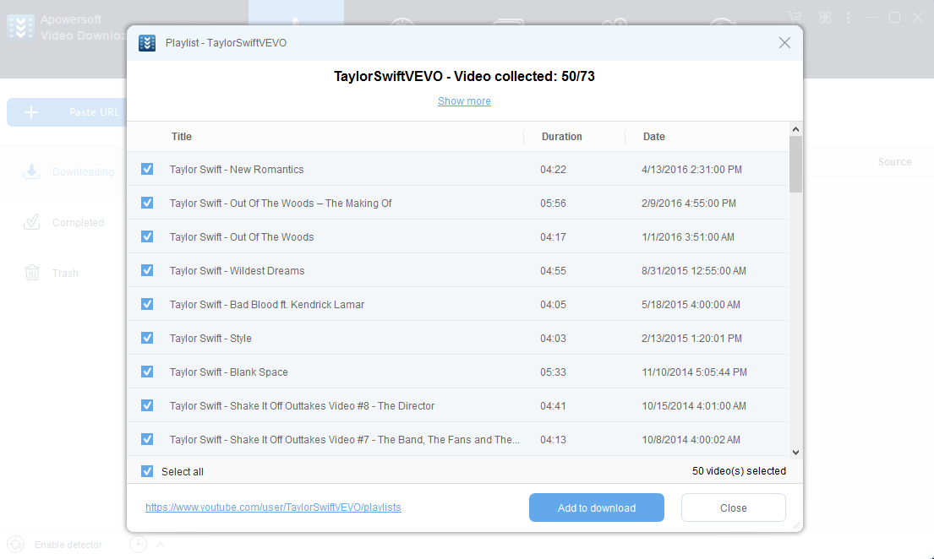Toggle Enable detector at bottom left
Image resolution: width=934 pixels, height=559 pixels.
[x=54, y=544]
